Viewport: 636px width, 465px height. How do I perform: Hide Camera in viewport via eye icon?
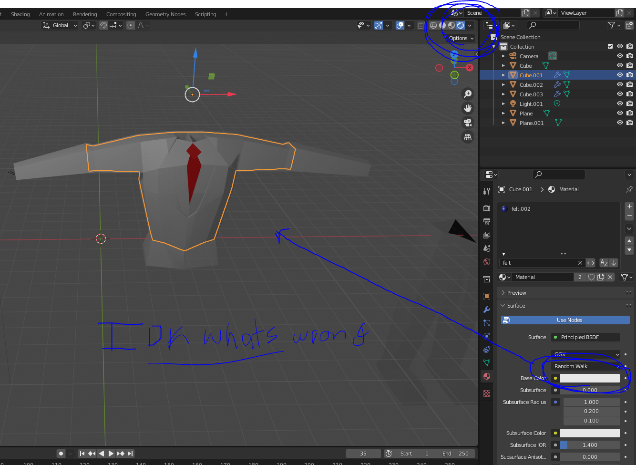pos(620,56)
